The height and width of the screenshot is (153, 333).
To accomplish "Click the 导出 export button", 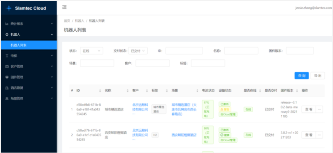I will point(318,76).
